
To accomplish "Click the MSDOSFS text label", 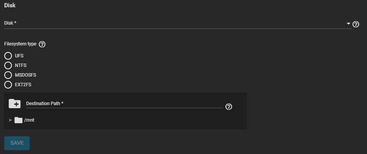I will 25,75.
